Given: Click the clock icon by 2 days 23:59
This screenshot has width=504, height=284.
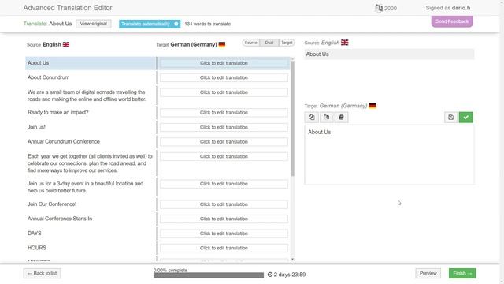Looking at the screenshot, I should point(270,275).
